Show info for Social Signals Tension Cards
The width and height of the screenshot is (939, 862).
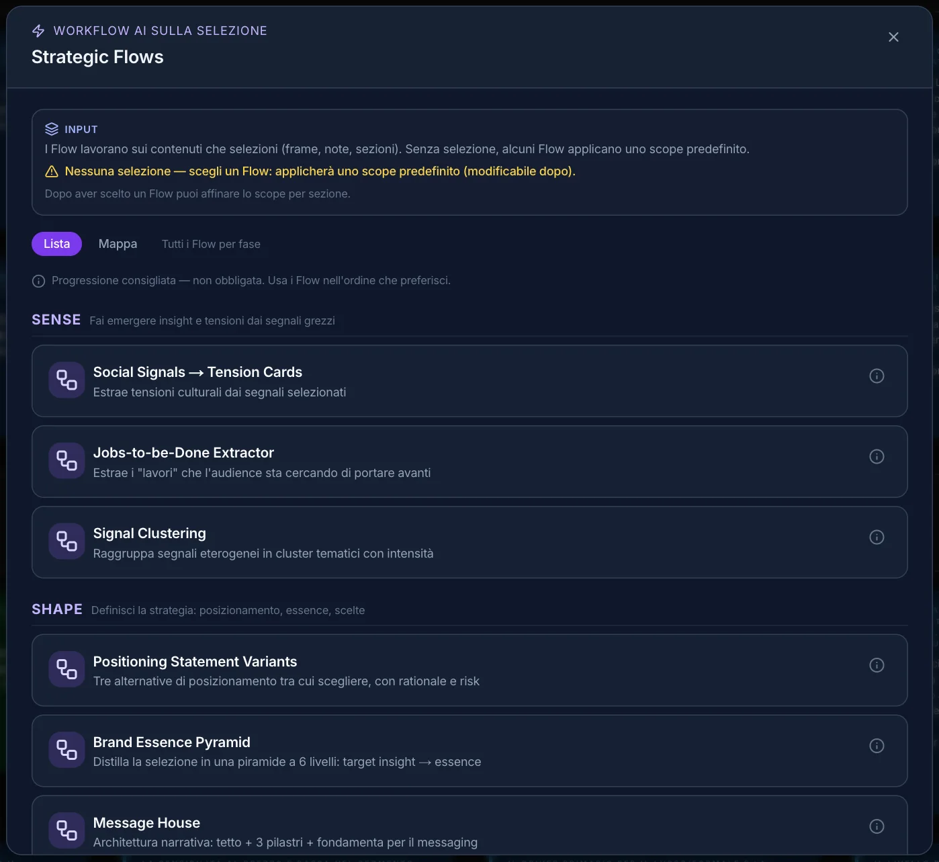877,376
